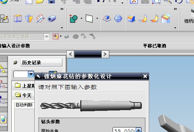
Task: Click the 请输入设计参数 prompt text
Action: click(15, 46)
